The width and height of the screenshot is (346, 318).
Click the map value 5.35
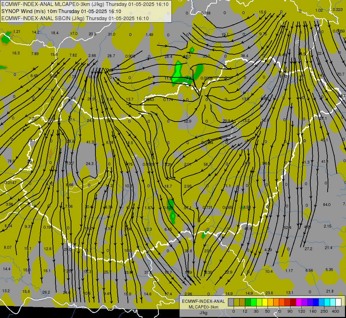329,270
